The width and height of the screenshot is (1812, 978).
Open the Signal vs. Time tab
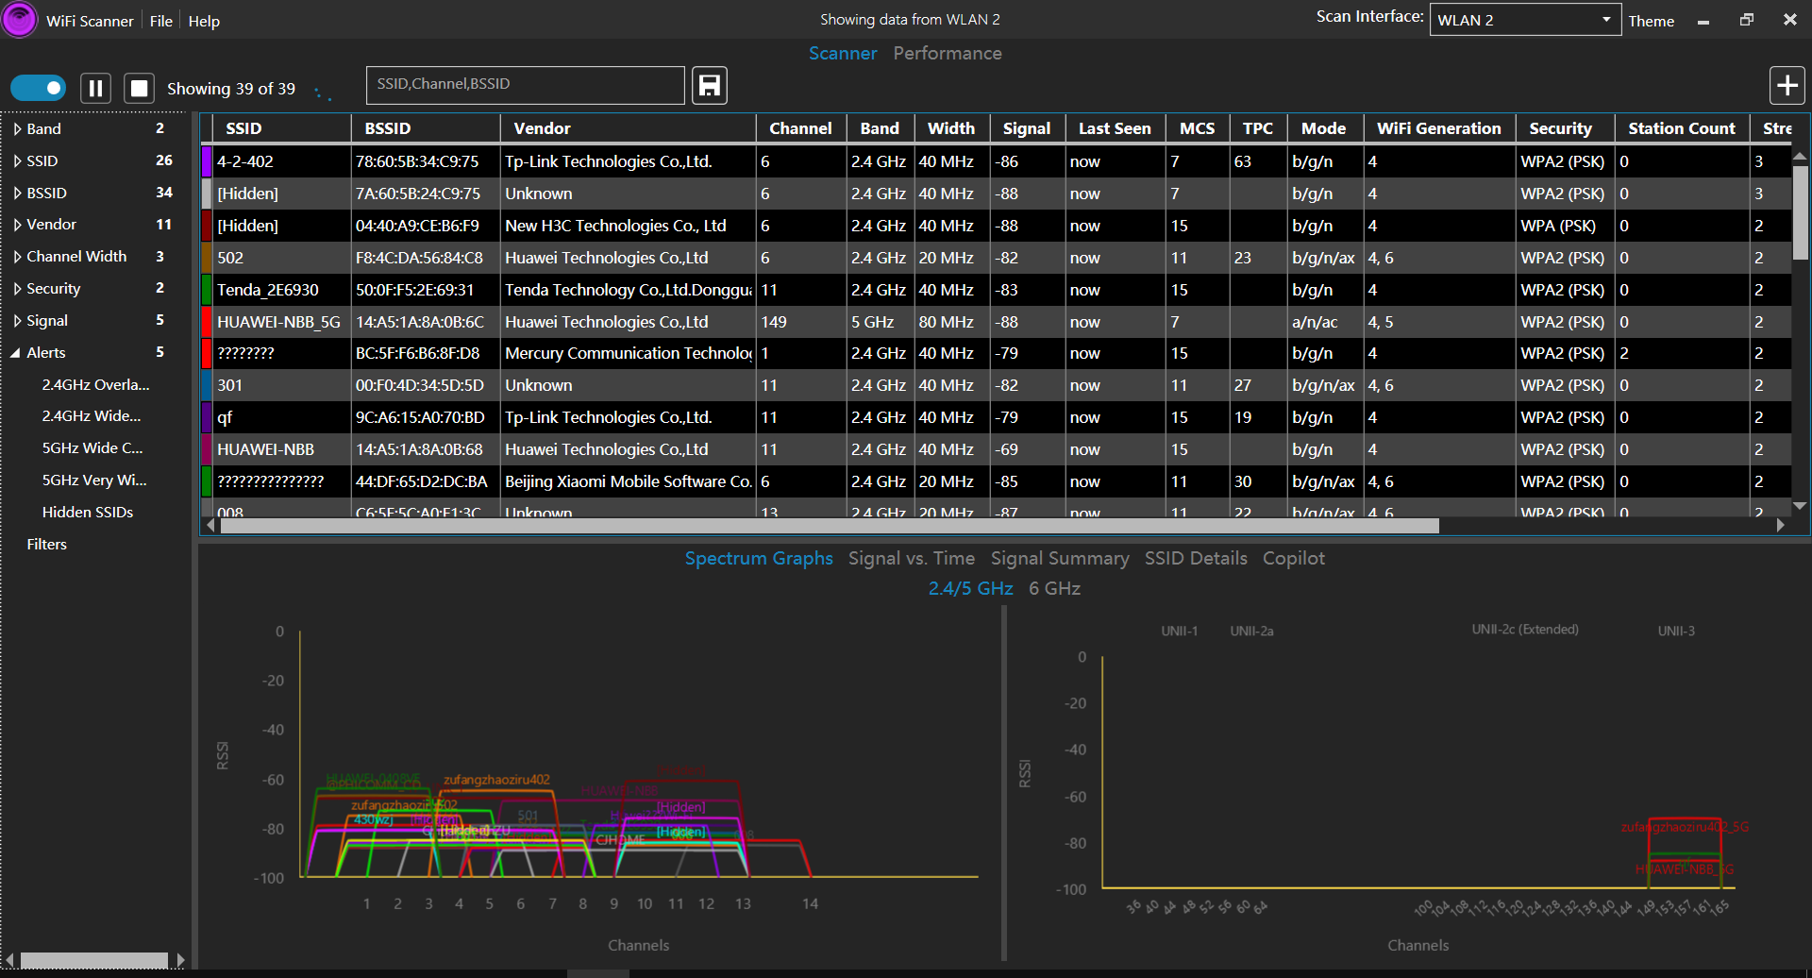pos(912,559)
